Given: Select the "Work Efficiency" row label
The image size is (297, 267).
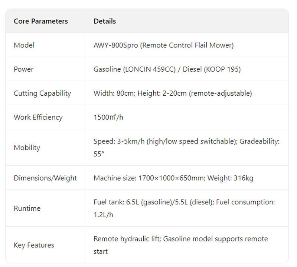Looking at the screenshot, I should coord(38,117).
